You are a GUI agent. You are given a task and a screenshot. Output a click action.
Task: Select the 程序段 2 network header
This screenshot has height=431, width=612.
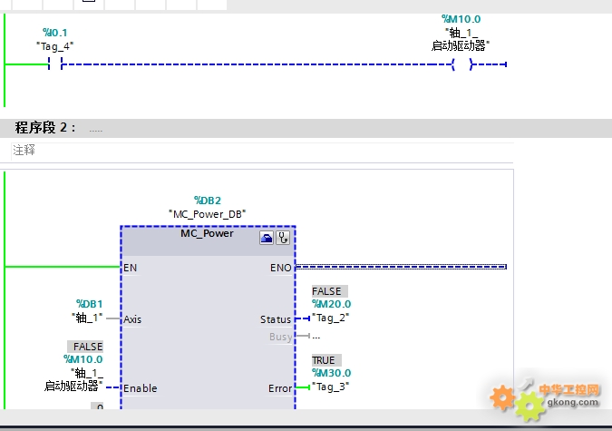coord(45,128)
